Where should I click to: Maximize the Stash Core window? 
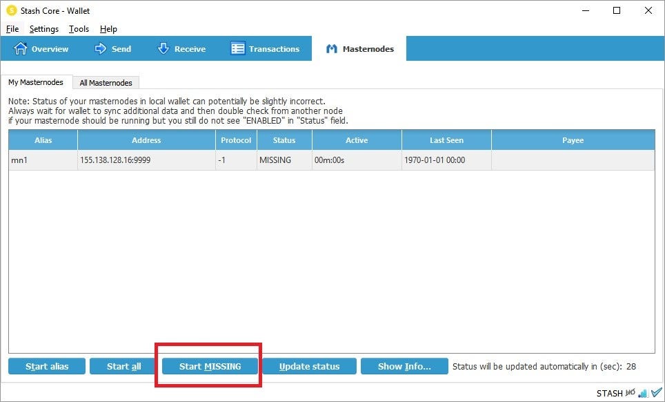pyautogui.click(x=617, y=10)
